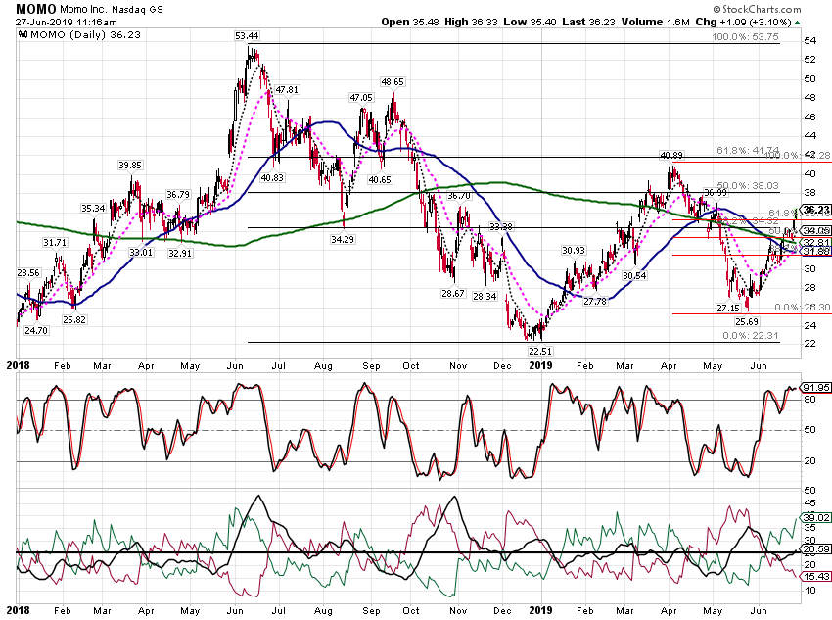
Task: Click the 26.59 black indicator value tag
Action: (816, 549)
